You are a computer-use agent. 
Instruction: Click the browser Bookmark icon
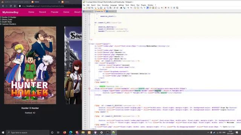coord(15,6)
